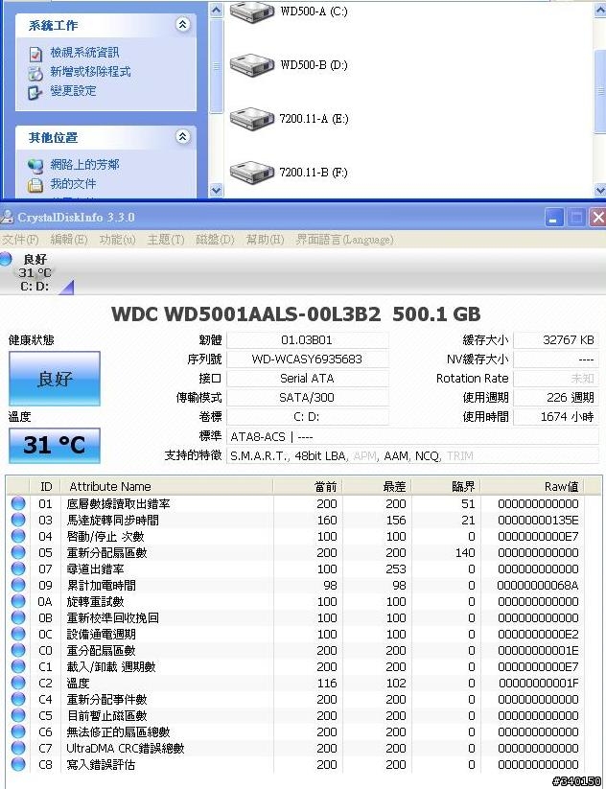Click the 新增或移除程式 icon
Viewport: 606px width, 789px height.
pos(35,73)
